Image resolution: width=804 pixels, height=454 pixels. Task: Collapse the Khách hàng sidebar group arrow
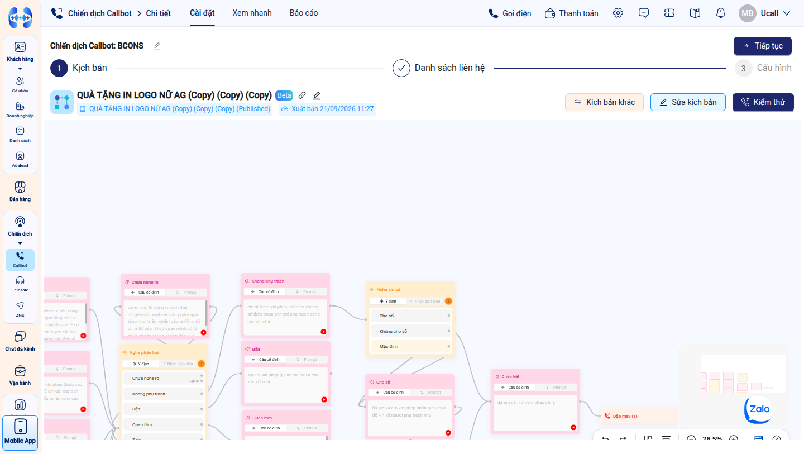20,68
